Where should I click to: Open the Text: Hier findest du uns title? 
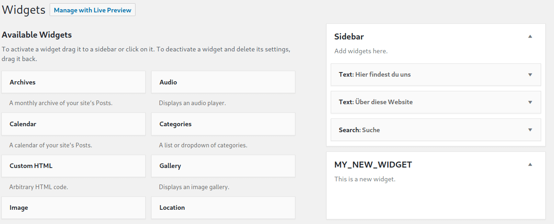375,74
